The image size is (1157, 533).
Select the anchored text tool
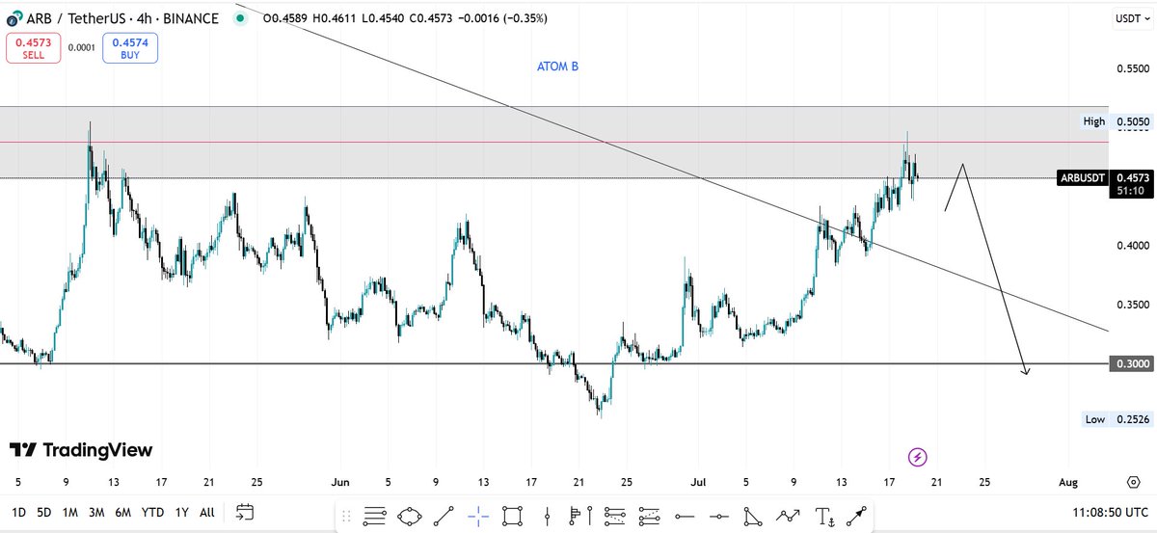(825, 516)
